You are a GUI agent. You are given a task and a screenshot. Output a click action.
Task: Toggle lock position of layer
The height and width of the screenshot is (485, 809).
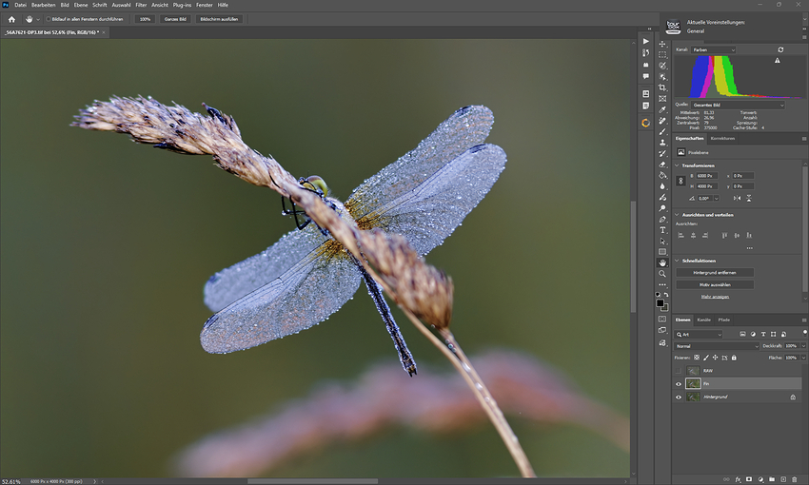click(715, 358)
